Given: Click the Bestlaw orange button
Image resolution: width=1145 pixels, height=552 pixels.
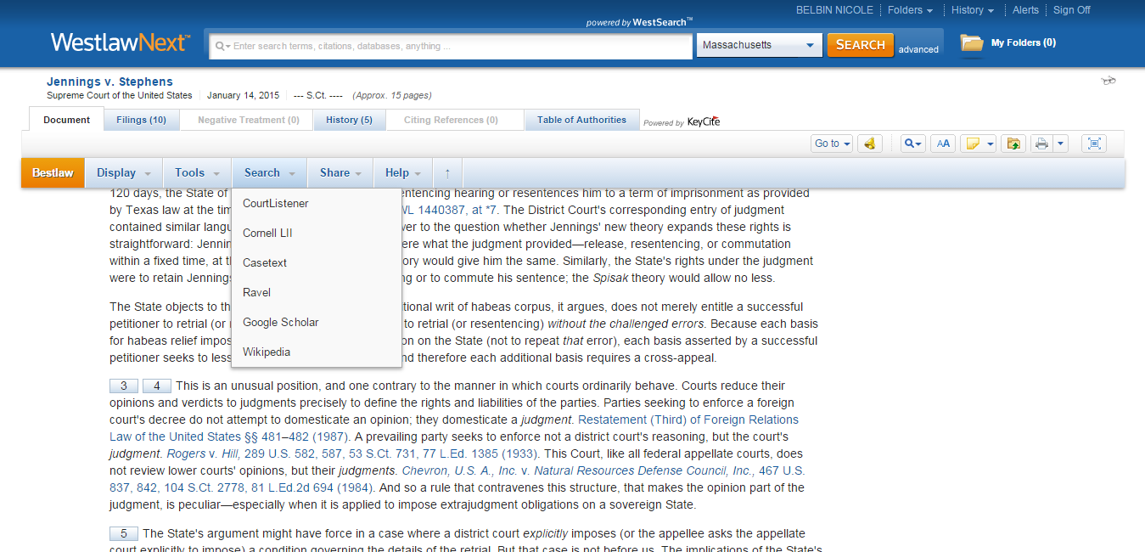Looking at the screenshot, I should coord(53,173).
